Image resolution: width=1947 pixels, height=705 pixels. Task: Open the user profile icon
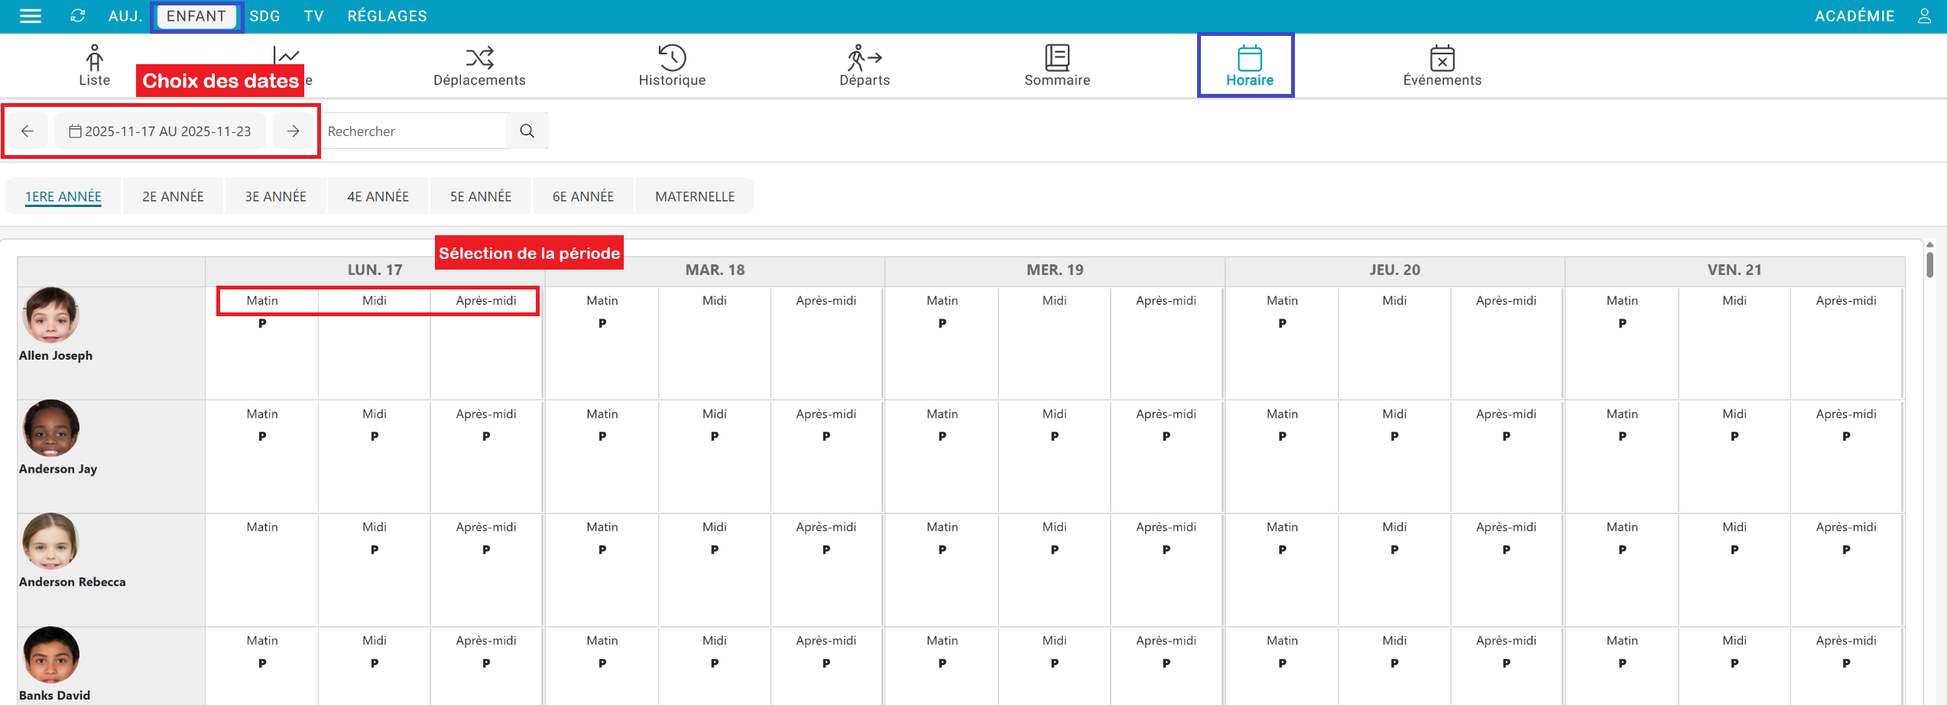[x=1924, y=16]
